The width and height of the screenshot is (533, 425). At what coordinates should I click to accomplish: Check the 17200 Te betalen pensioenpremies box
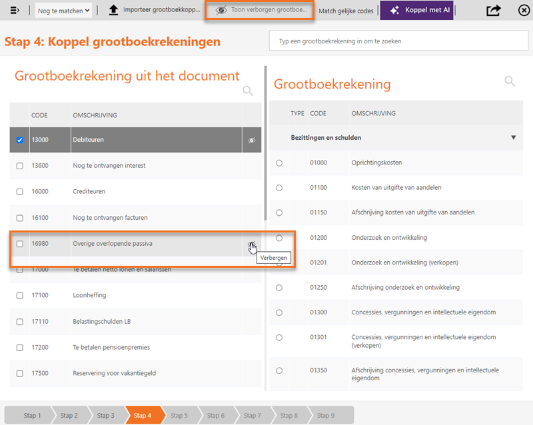tap(20, 348)
